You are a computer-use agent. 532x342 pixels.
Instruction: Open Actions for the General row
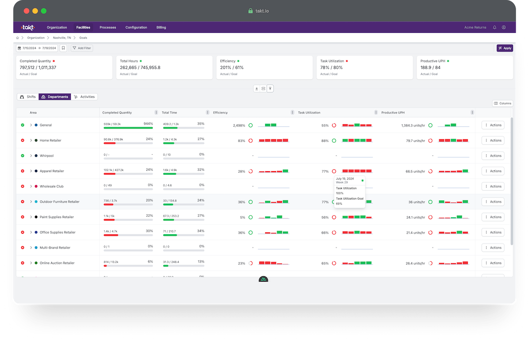tap(493, 125)
